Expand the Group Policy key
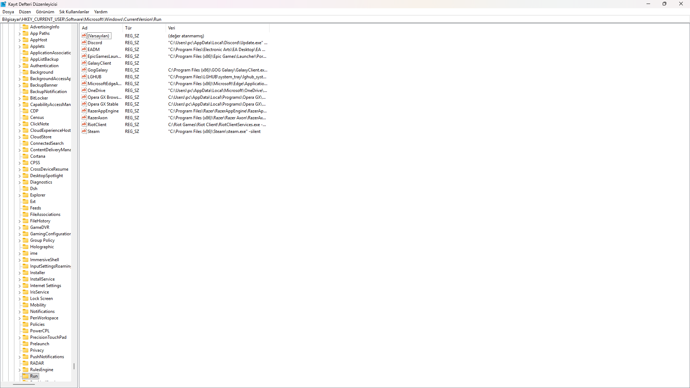This screenshot has width=690, height=388. coord(19,240)
